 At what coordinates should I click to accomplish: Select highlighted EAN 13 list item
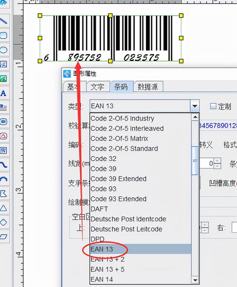point(141,249)
